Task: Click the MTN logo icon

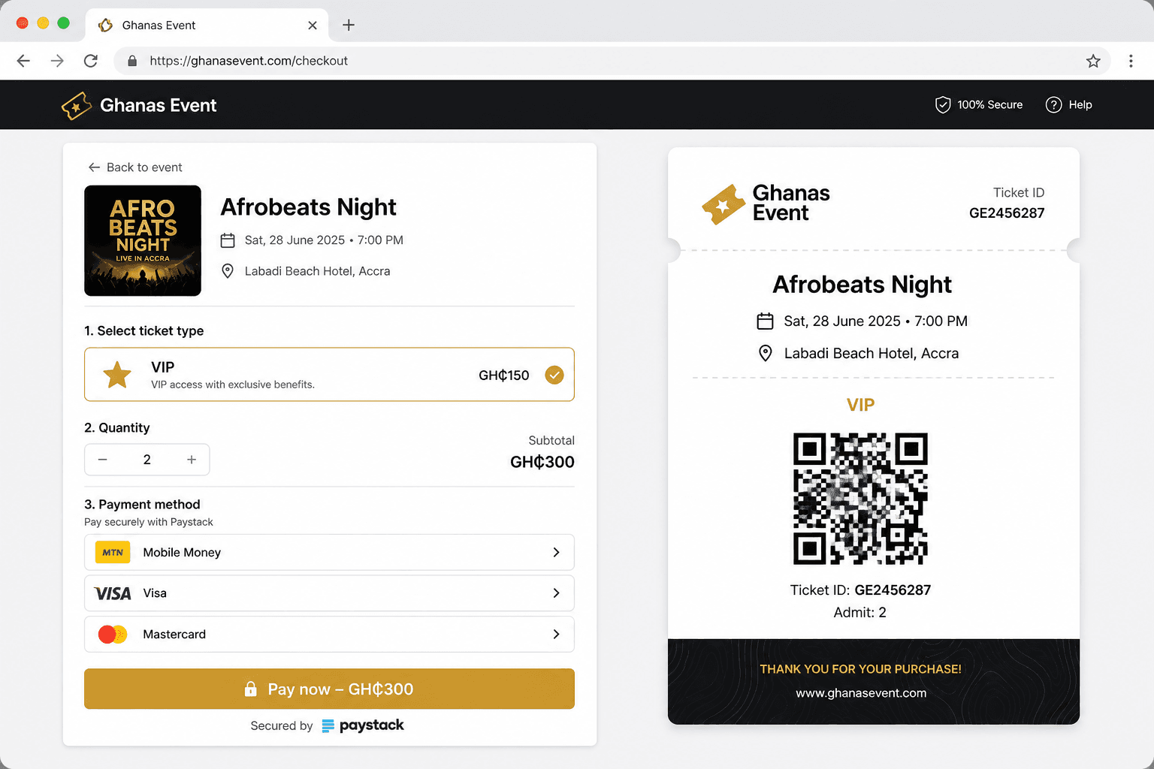Action: coord(113,552)
